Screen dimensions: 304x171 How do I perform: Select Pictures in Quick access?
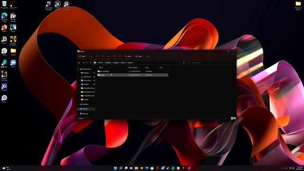pyautogui.click(x=86, y=85)
